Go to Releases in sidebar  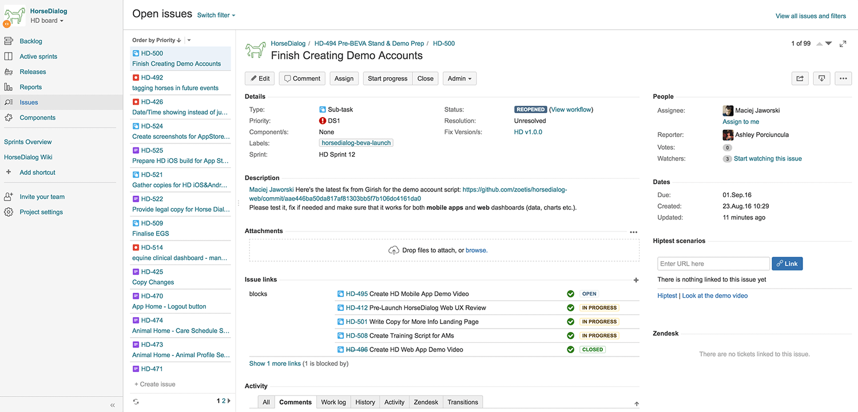click(x=33, y=72)
